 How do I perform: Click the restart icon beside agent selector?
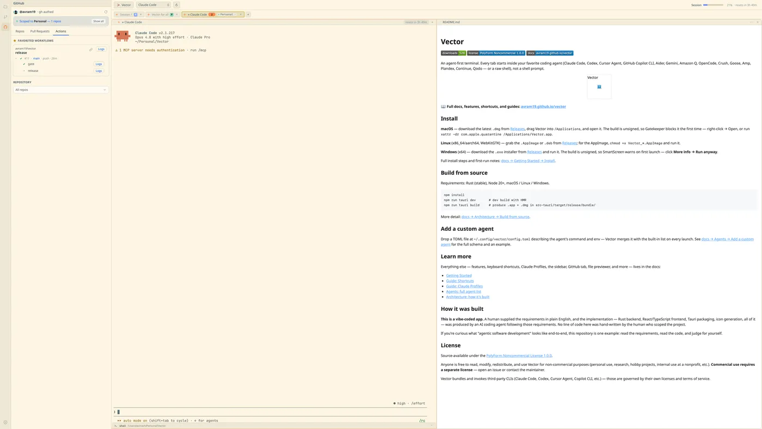coord(176,5)
